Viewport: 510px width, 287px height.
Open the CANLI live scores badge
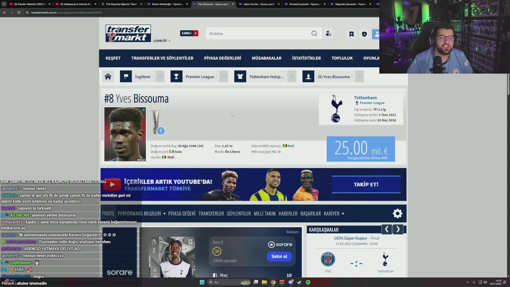[x=189, y=33]
